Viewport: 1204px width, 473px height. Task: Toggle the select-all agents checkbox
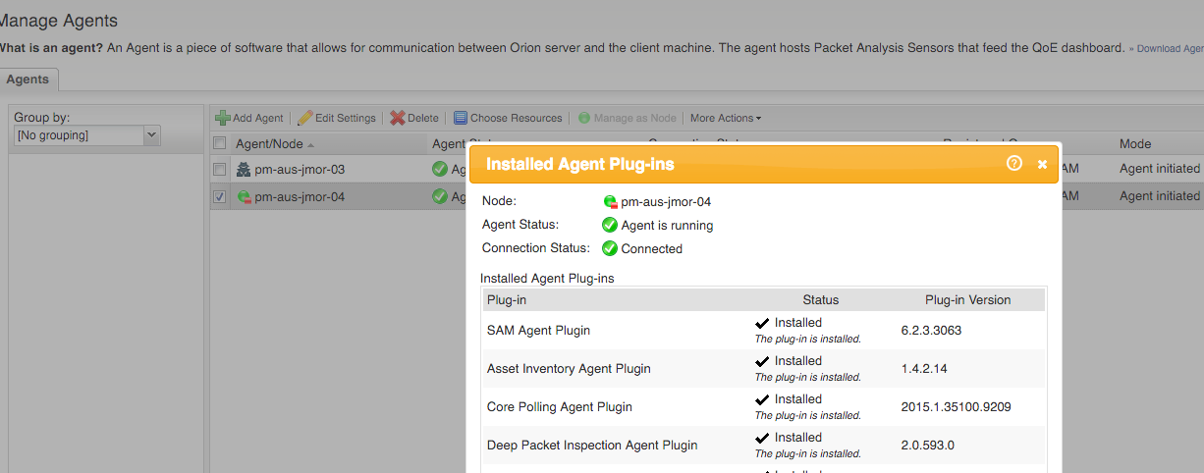[220, 144]
